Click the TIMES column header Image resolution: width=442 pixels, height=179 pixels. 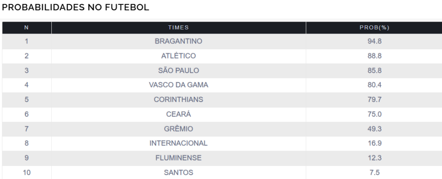[178, 28]
